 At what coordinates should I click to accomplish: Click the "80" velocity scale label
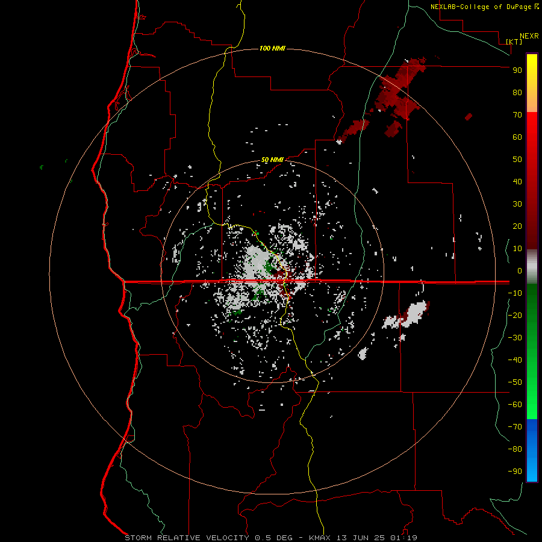(517, 92)
